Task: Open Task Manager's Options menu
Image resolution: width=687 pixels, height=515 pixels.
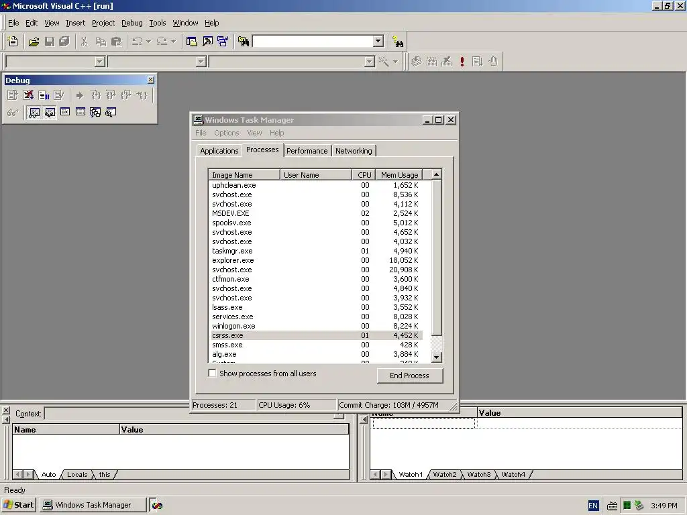Action: 227,133
